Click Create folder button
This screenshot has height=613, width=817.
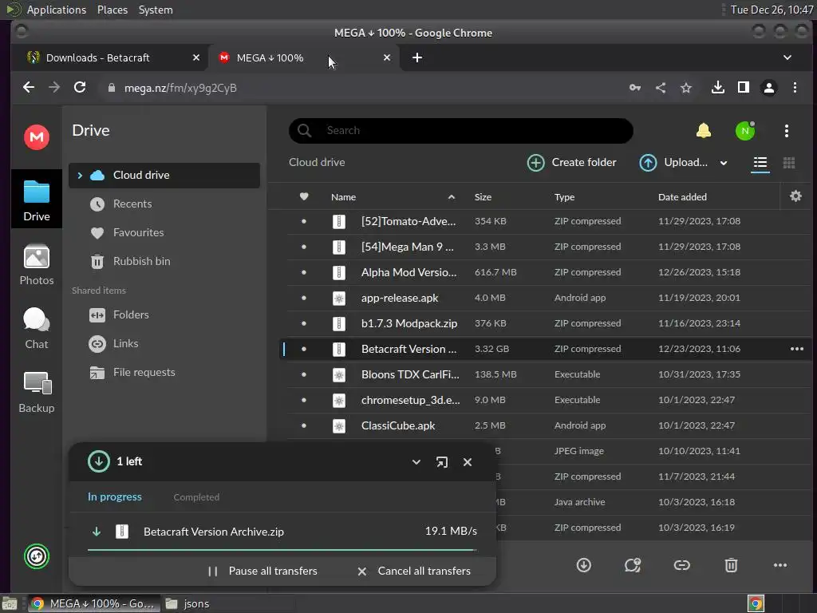(571, 163)
